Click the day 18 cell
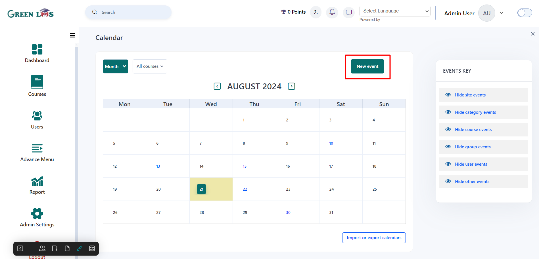 pyautogui.click(x=384, y=166)
